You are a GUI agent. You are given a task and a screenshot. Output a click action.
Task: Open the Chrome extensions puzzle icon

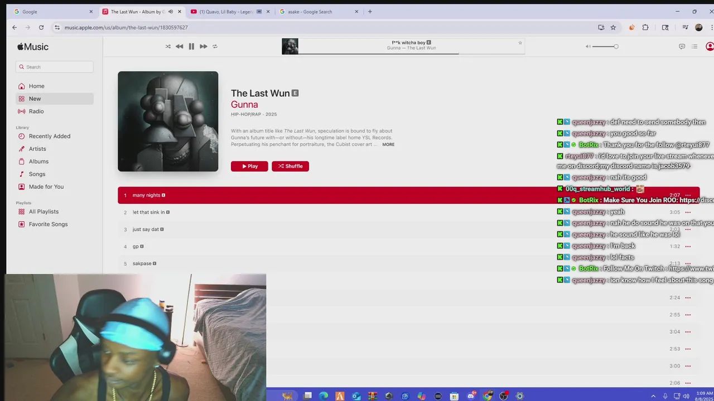[x=645, y=27]
